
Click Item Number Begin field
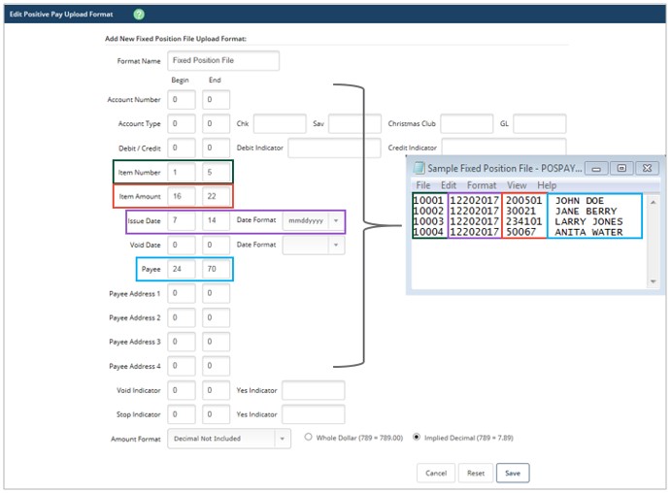182,172
